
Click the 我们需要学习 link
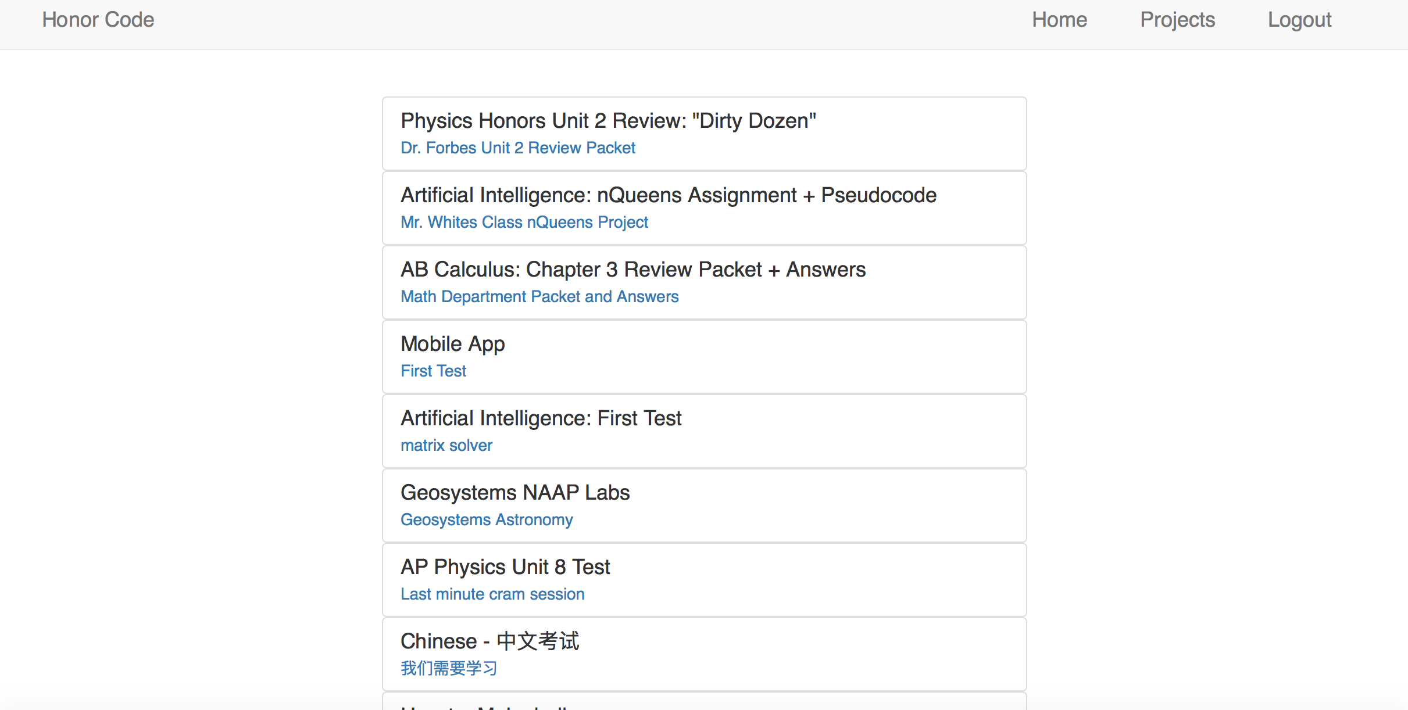click(x=448, y=669)
